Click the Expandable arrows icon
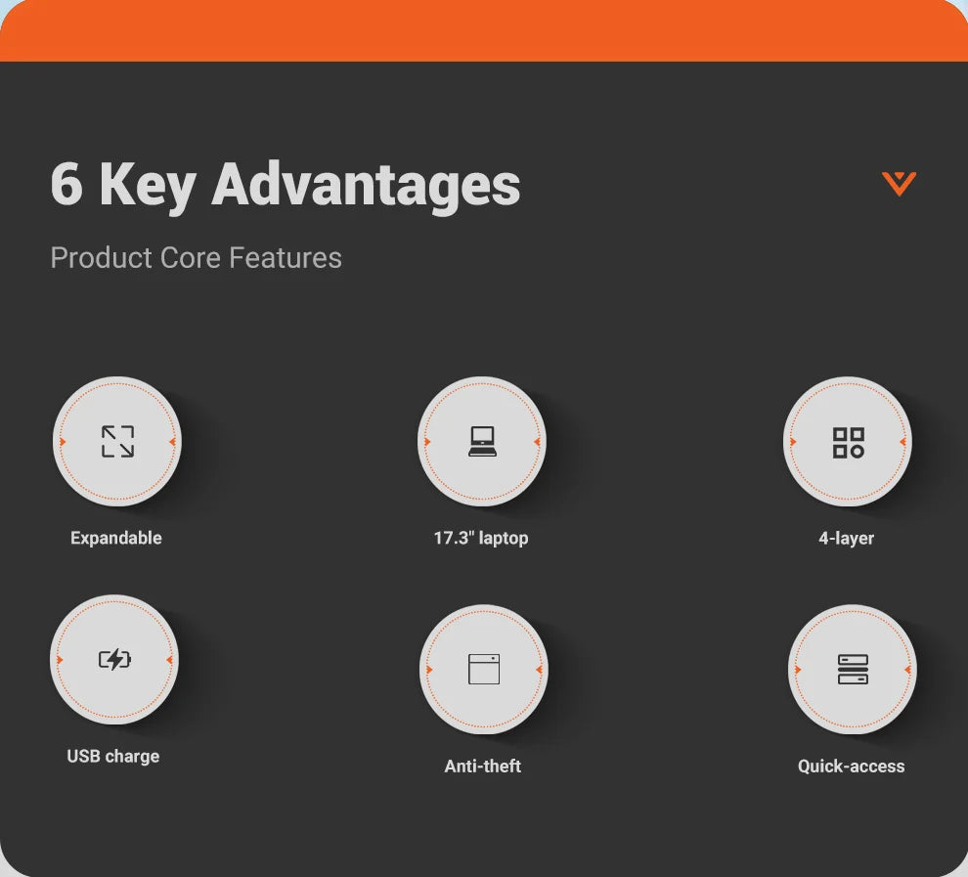 117,441
